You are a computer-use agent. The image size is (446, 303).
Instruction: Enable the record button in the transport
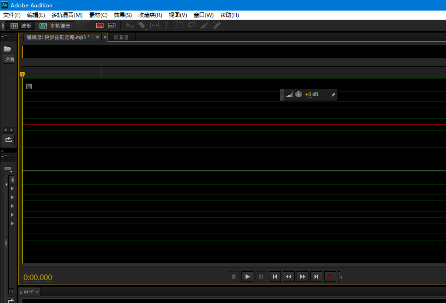330,276
